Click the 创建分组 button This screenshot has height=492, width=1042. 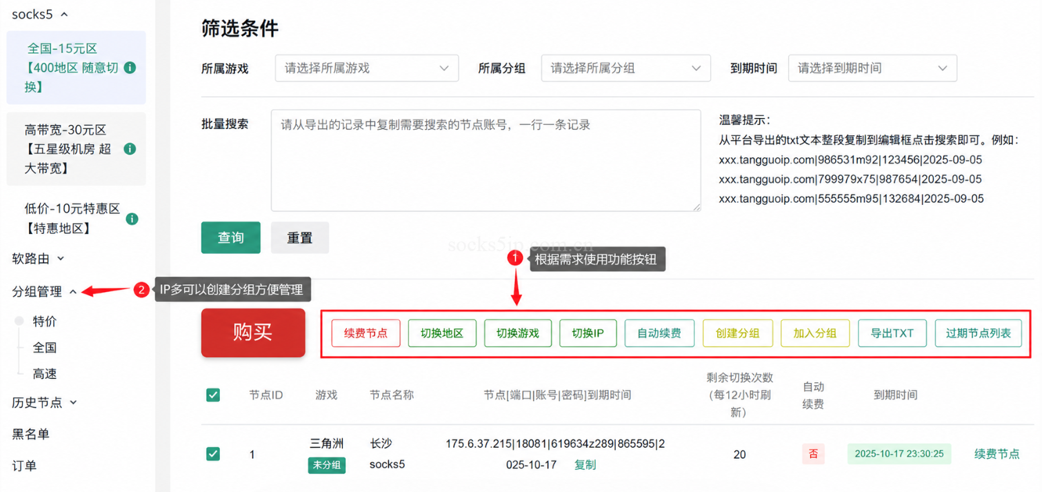pos(738,333)
